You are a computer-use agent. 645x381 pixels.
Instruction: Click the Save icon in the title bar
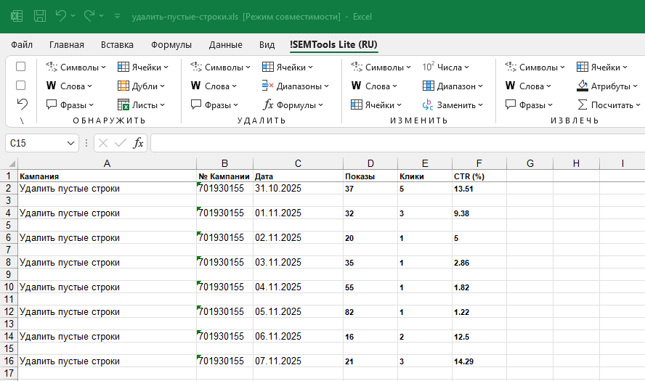40,15
